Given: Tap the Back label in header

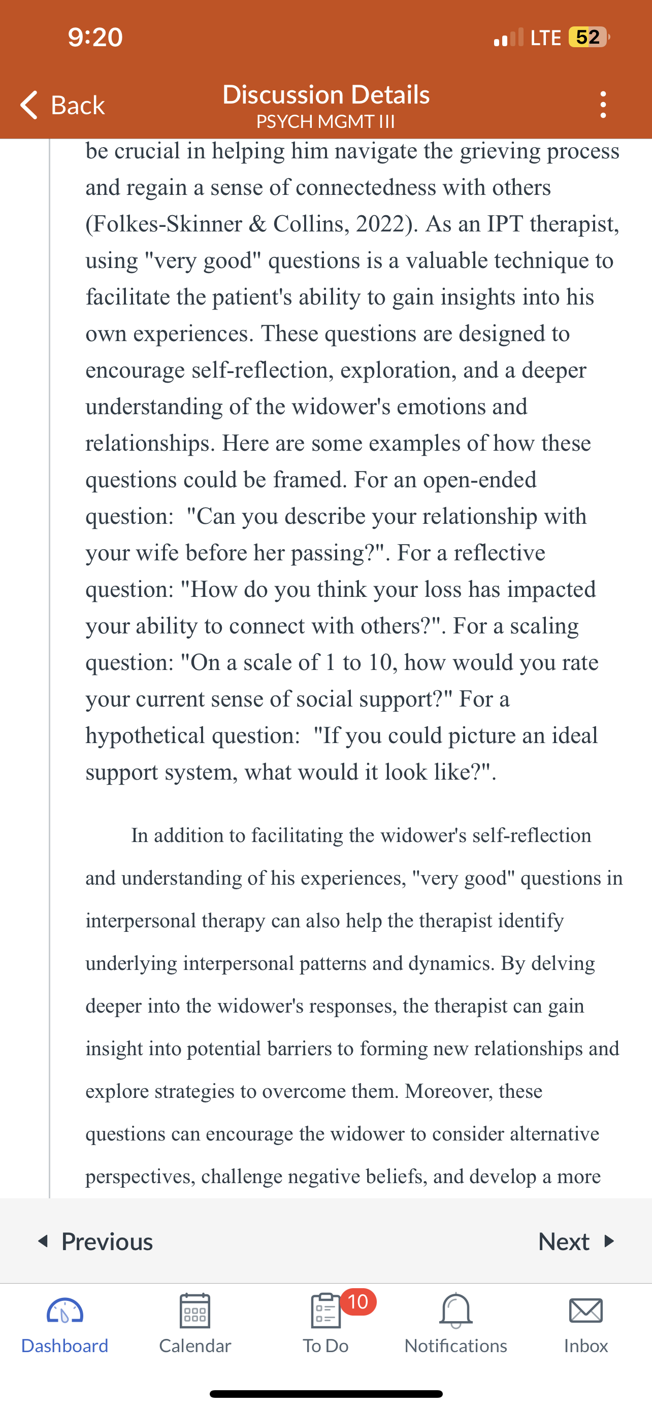Looking at the screenshot, I should pos(78,105).
